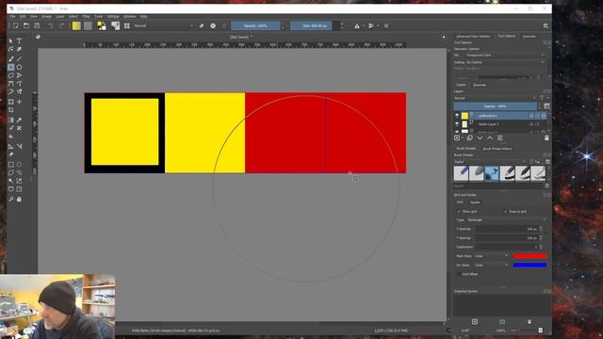
Task: Uncheck the Show grid checkbox
Action: [459, 211]
